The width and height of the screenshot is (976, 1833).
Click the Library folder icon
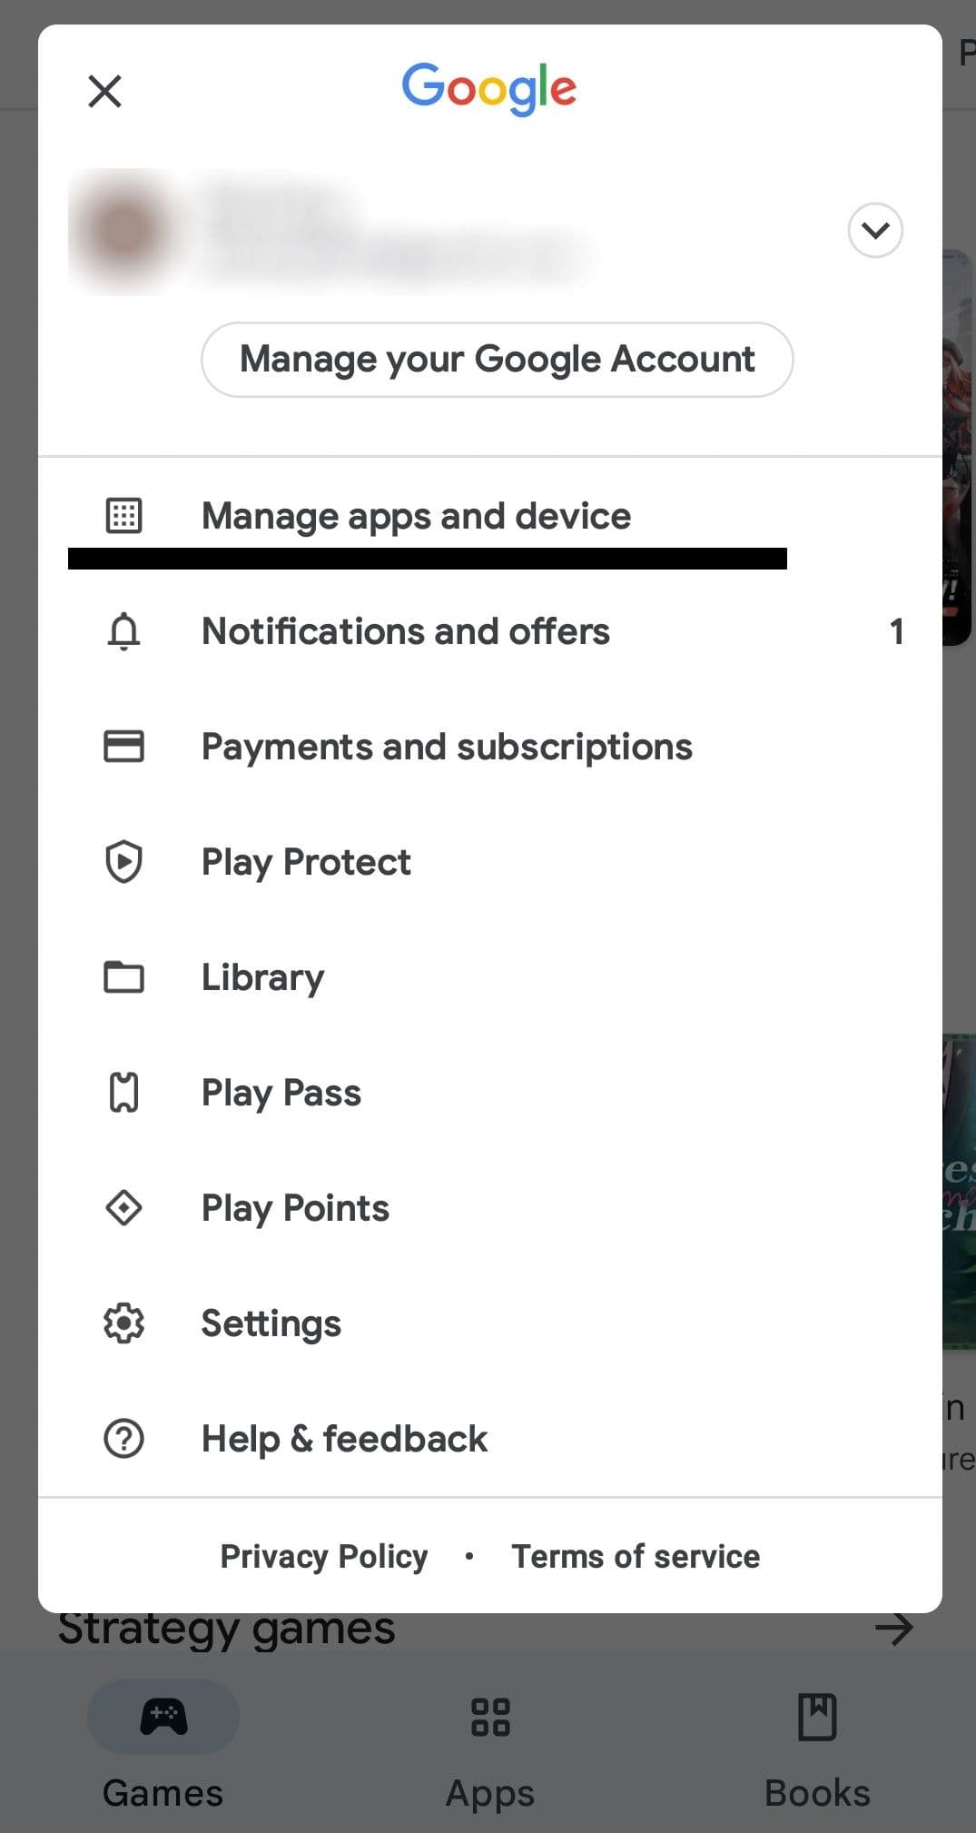tap(123, 977)
